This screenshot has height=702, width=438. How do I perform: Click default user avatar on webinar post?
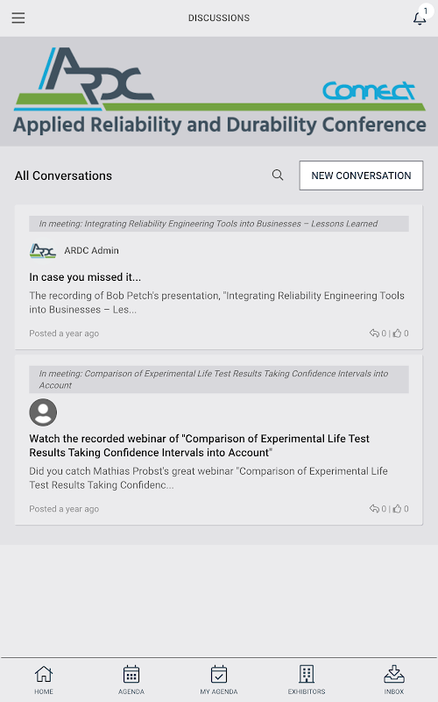click(43, 412)
